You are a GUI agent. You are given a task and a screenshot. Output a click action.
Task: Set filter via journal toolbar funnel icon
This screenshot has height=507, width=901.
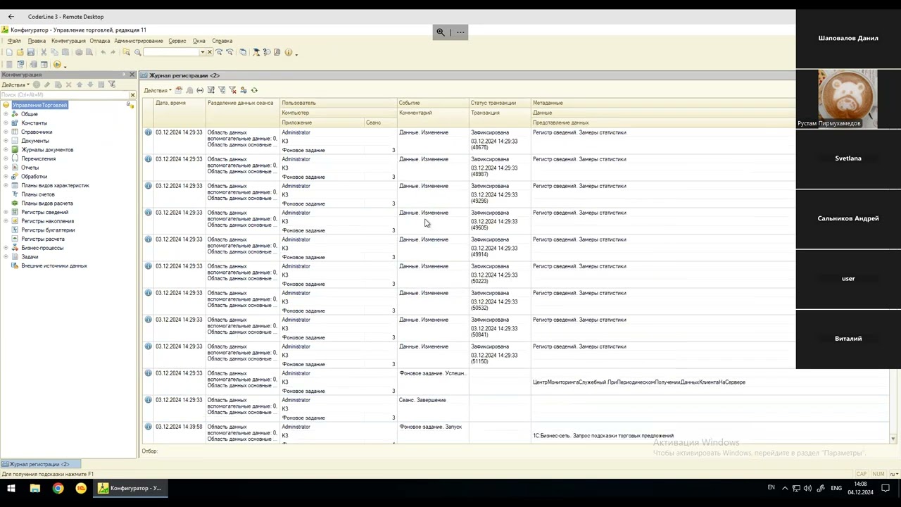coord(211,90)
